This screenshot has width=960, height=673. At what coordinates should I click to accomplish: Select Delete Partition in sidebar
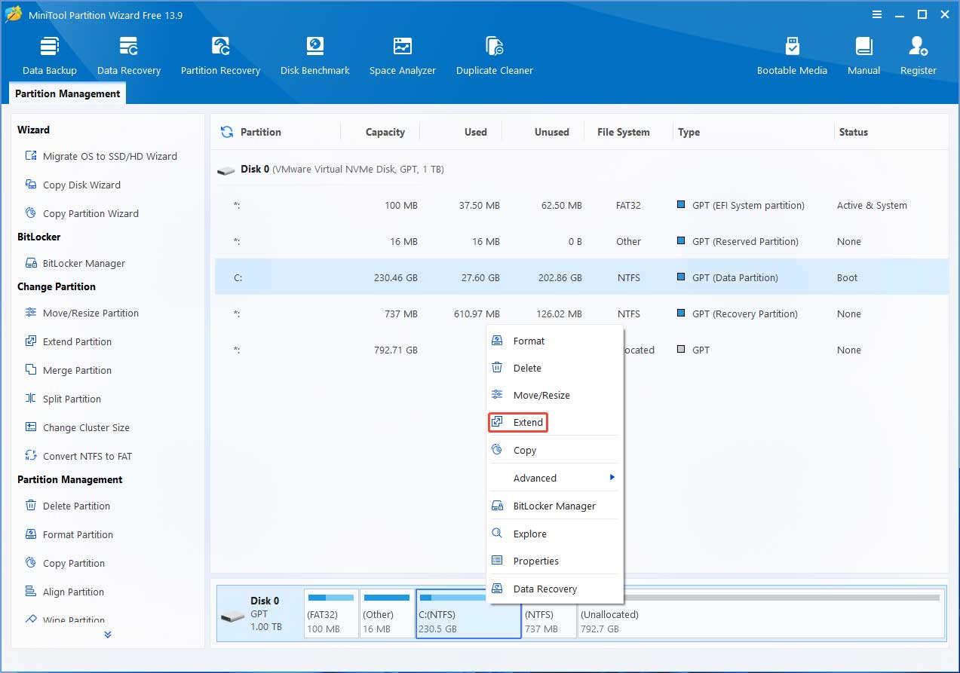pos(67,506)
